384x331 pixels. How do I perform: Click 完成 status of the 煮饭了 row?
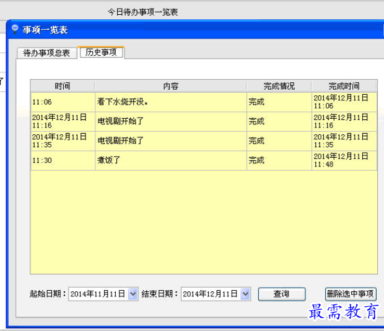click(x=256, y=160)
